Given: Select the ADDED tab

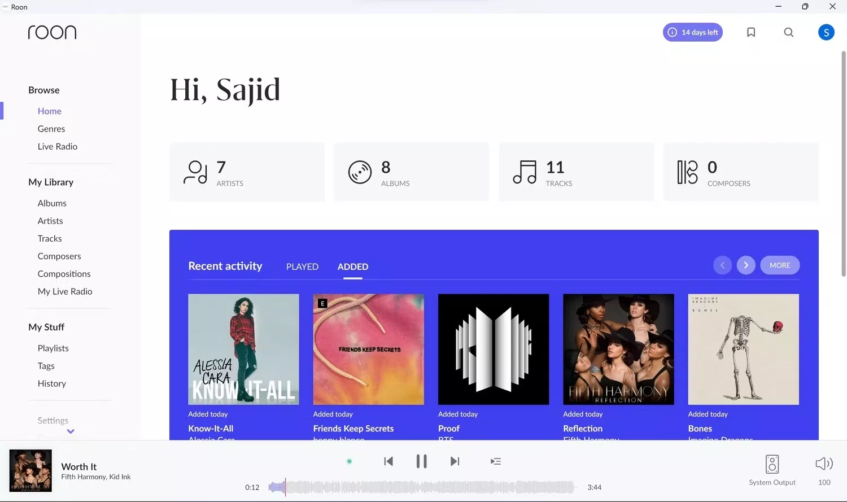Looking at the screenshot, I should point(353,267).
